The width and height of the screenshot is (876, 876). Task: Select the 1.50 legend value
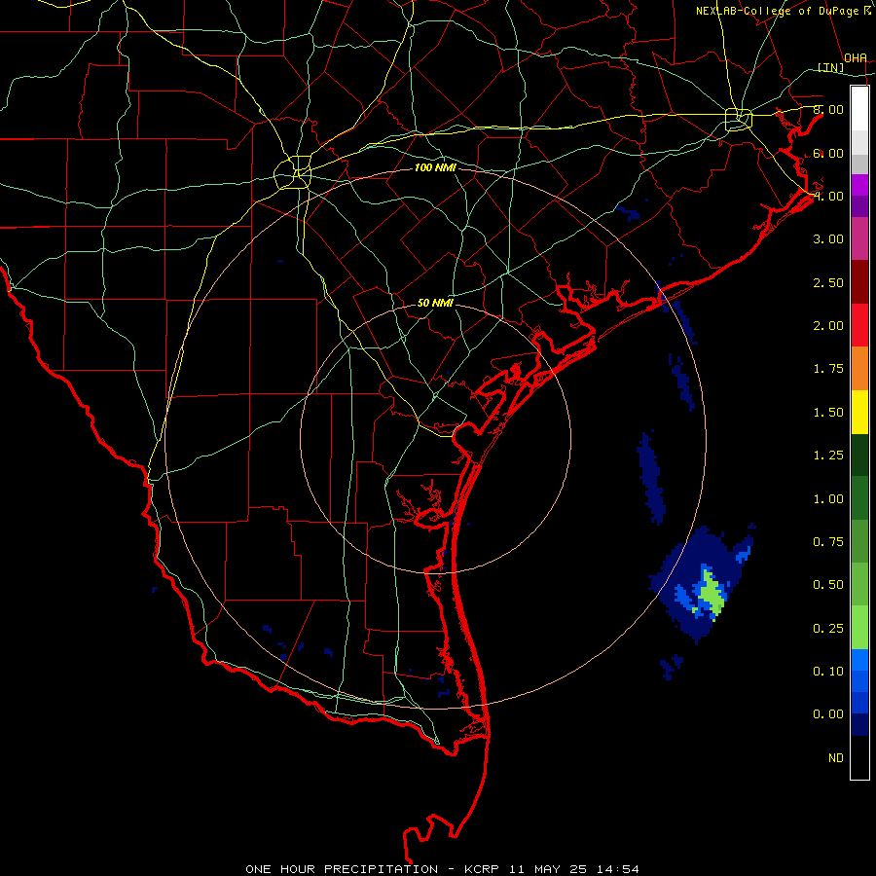828,413
